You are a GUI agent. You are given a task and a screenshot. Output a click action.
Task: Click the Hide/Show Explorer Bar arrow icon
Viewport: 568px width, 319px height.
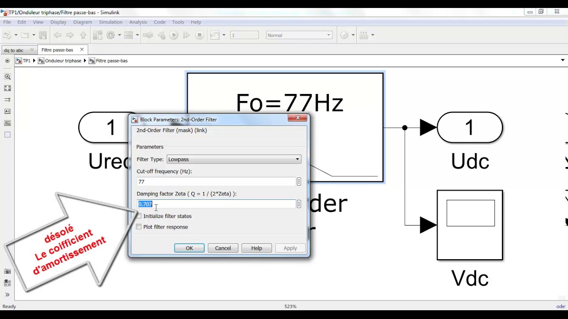8,61
